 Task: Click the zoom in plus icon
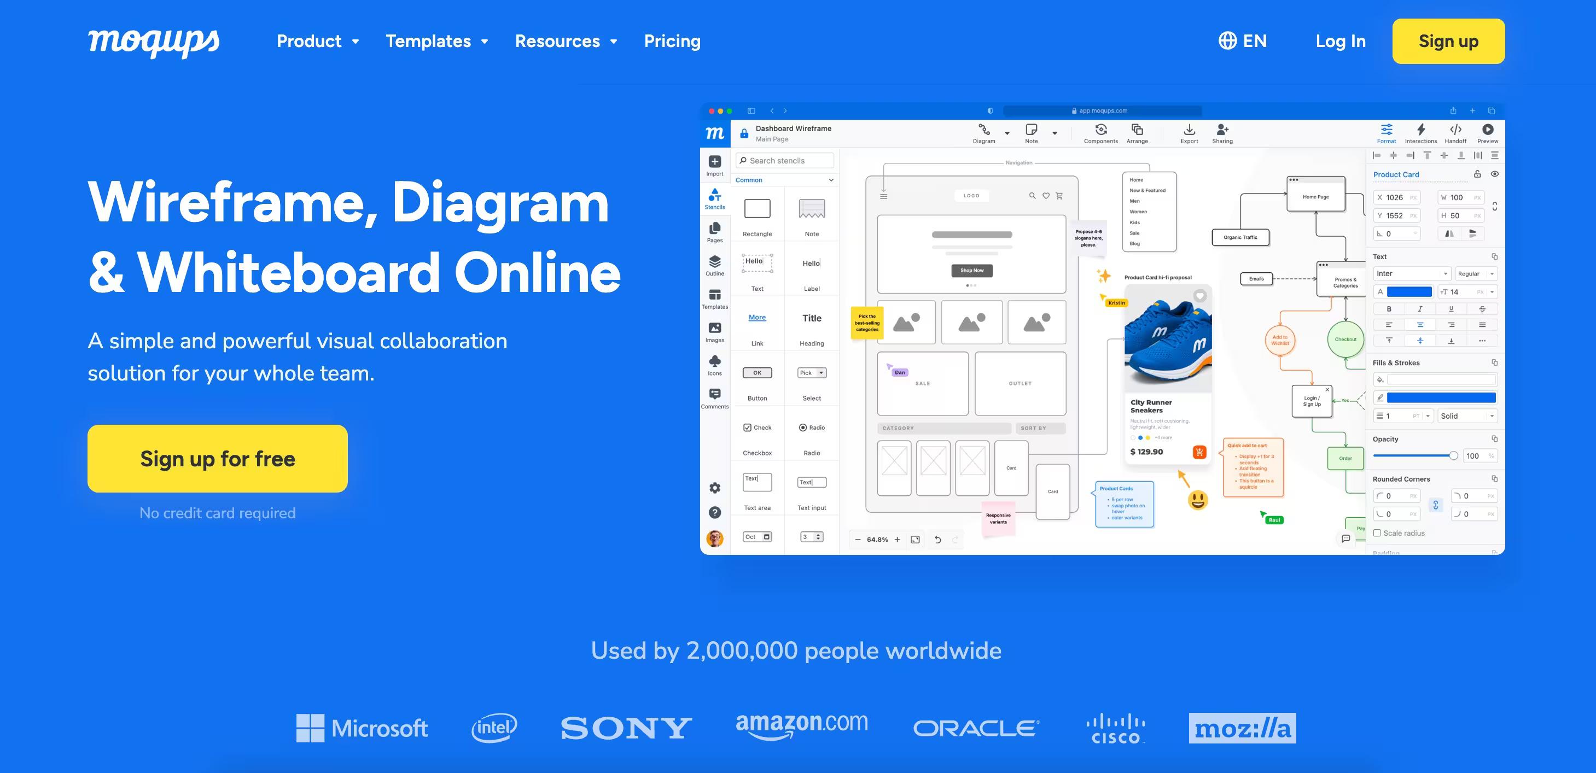pos(896,540)
